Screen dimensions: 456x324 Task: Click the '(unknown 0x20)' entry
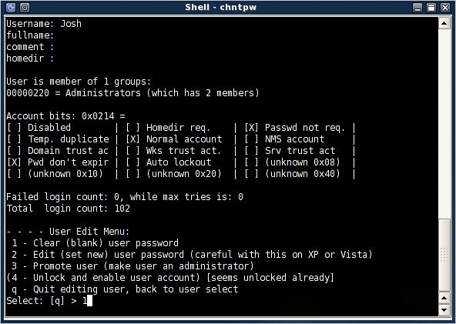point(173,174)
